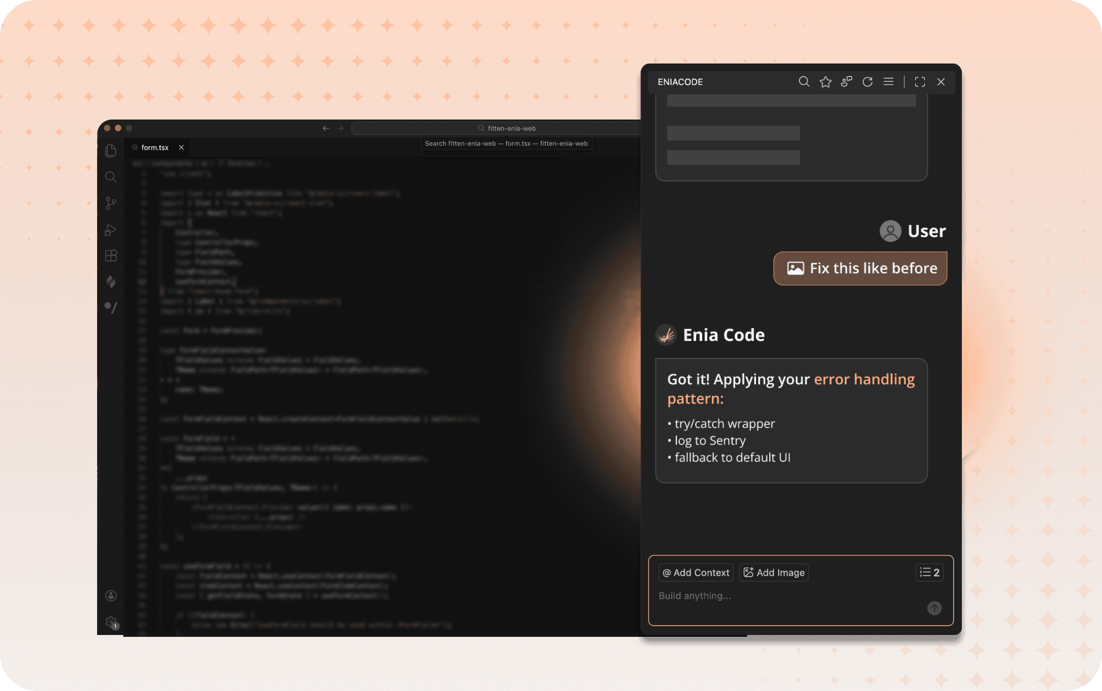Expand ENIACODE panel to fullscreen
The image size is (1102, 691).
click(x=919, y=82)
